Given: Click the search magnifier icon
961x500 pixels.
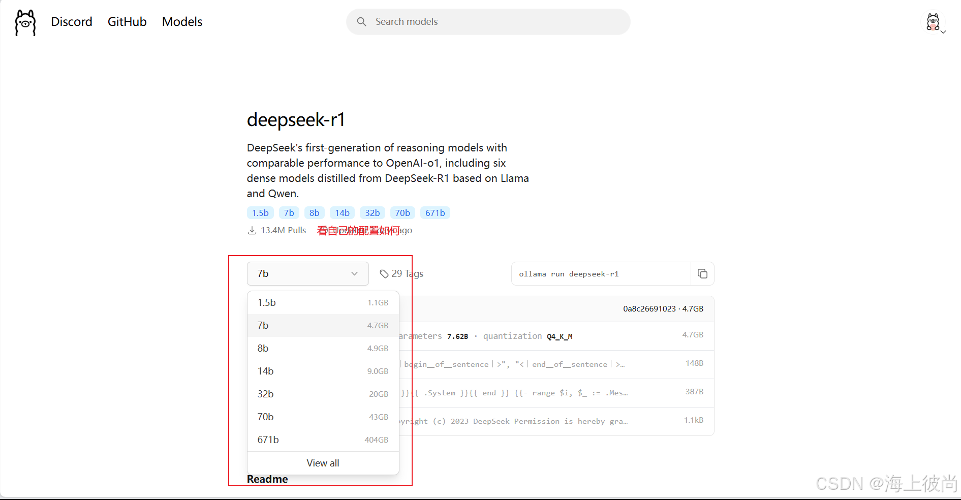Looking at the screenshot, I should tap(361, 22).
